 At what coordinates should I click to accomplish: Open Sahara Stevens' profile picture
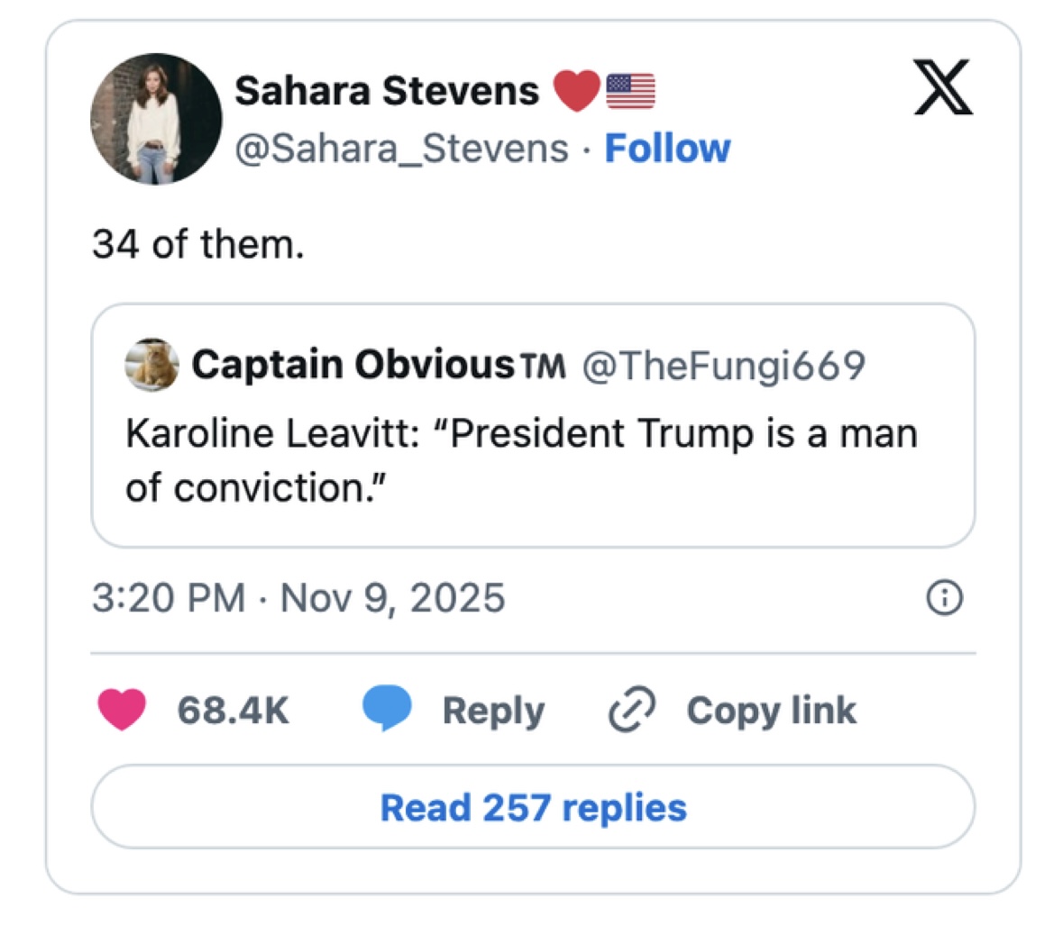(156, 119)
